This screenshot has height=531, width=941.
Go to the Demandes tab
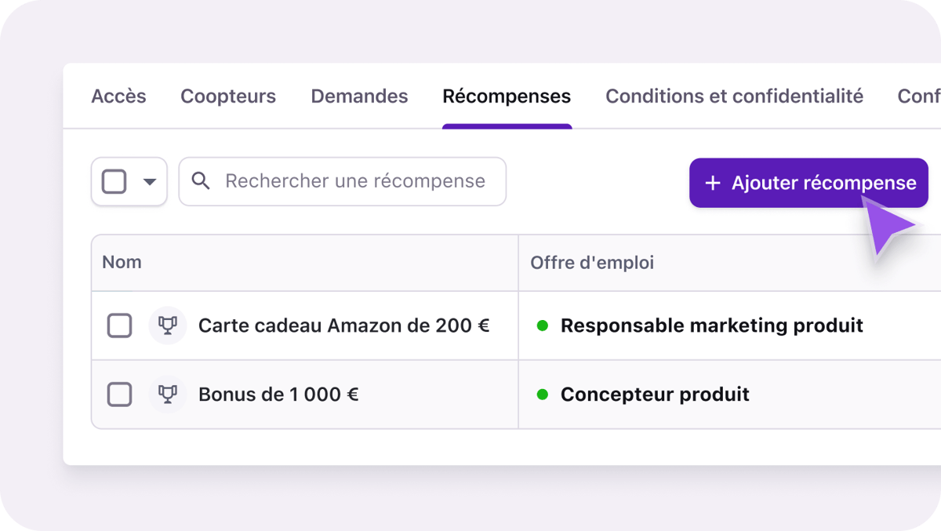pyautogui.click(x=359, y=96)
